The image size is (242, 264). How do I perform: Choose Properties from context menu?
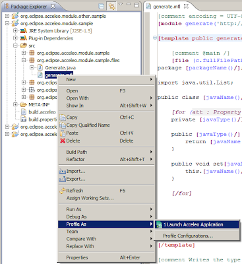pos(106,257)
